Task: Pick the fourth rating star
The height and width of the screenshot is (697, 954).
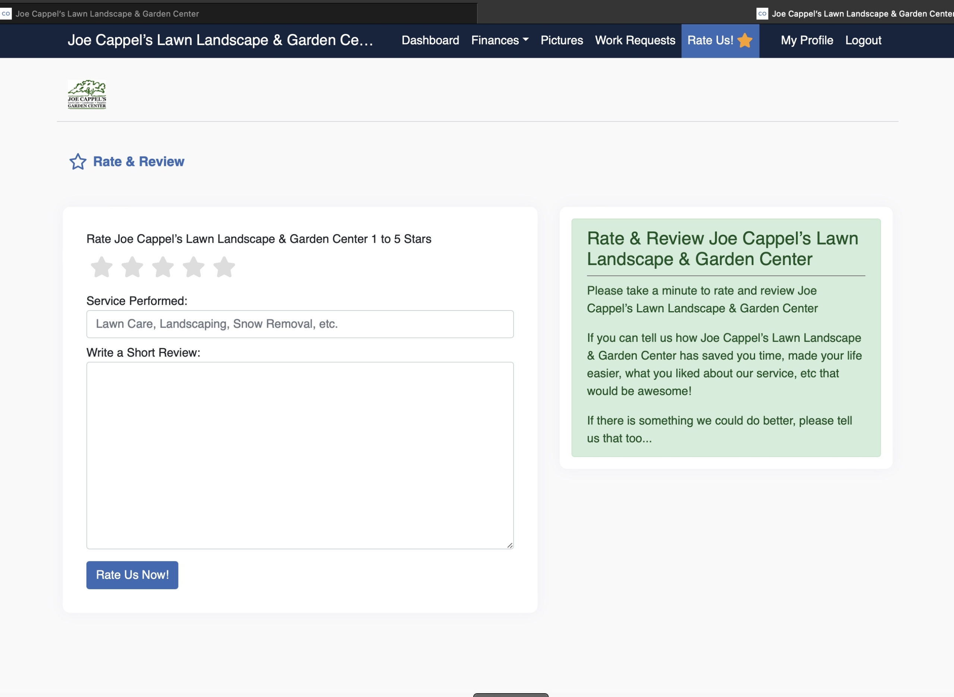Action: 193,267
